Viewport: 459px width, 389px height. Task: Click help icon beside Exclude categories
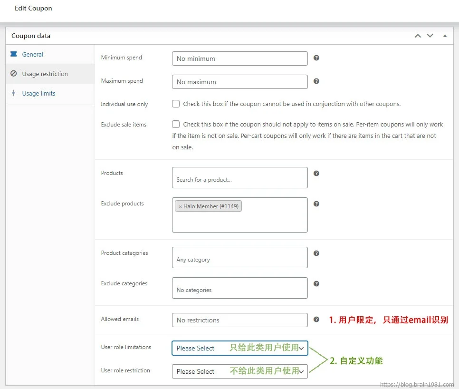coord(316,284)
